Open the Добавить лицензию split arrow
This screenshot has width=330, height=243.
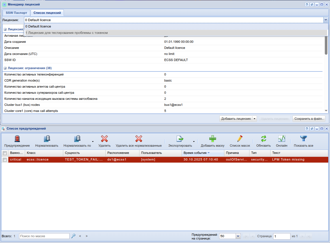(254, 119)
